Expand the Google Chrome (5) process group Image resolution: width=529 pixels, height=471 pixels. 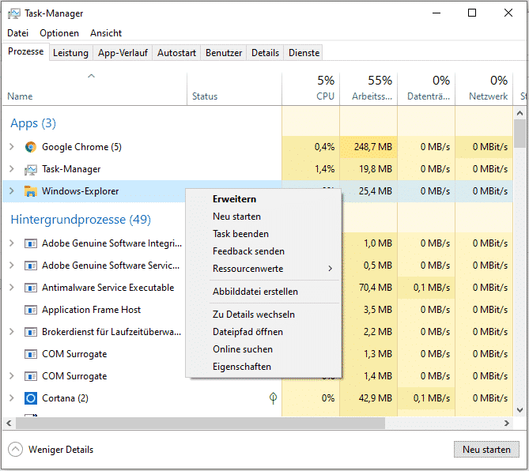click(12, 147)
